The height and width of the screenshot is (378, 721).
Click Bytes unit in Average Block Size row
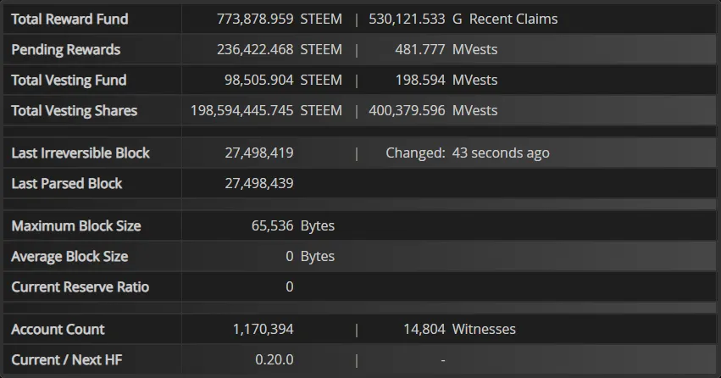point(317,257)
